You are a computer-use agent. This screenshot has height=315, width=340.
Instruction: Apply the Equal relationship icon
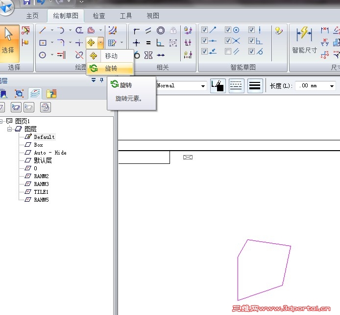click(148, 43)
